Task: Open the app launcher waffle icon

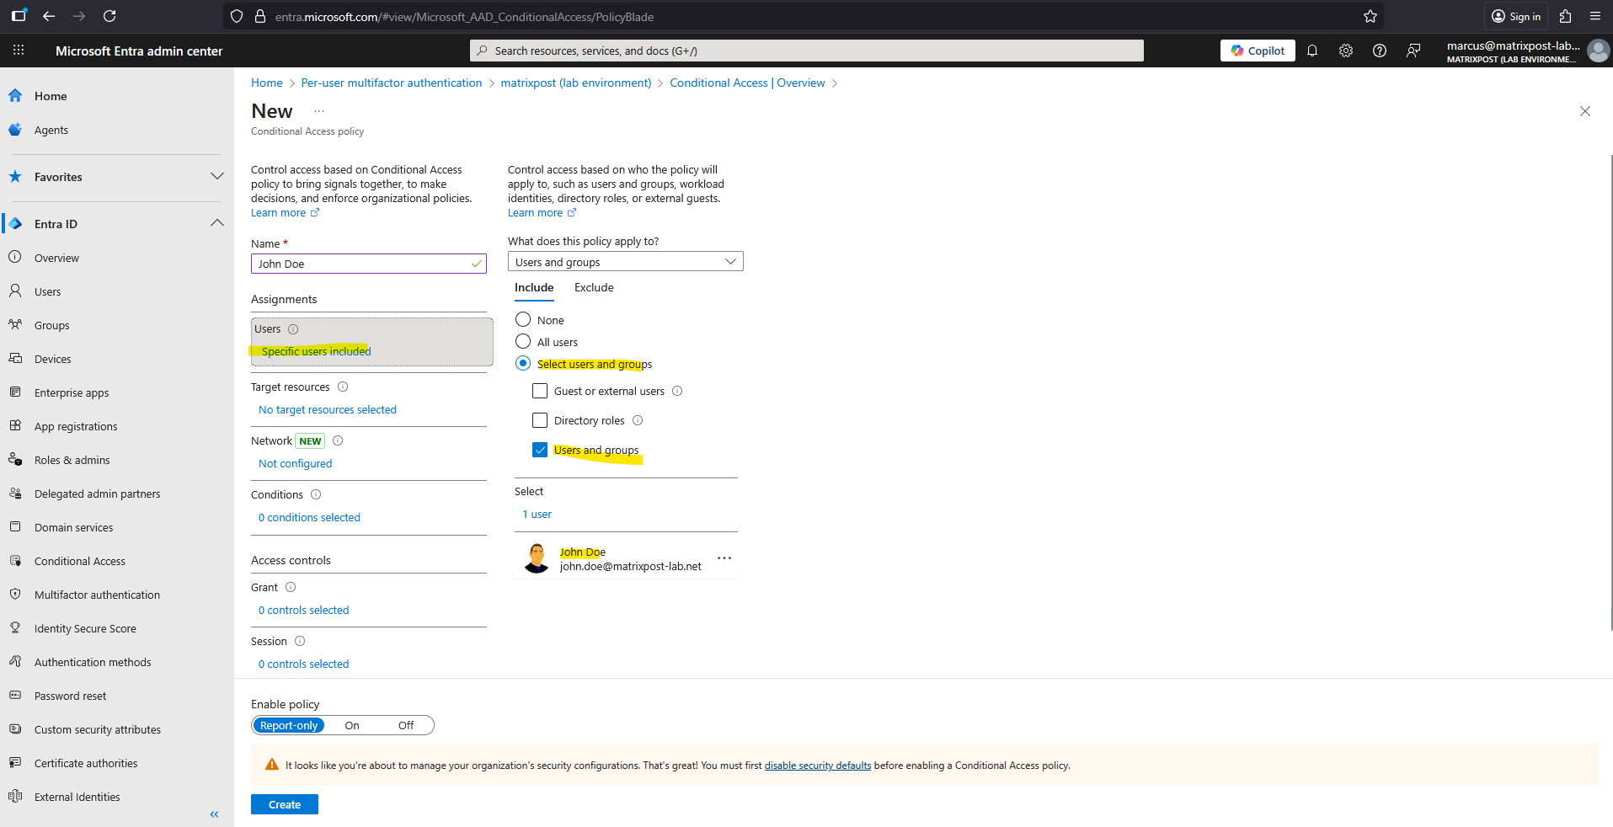Action: click(19, 51)
